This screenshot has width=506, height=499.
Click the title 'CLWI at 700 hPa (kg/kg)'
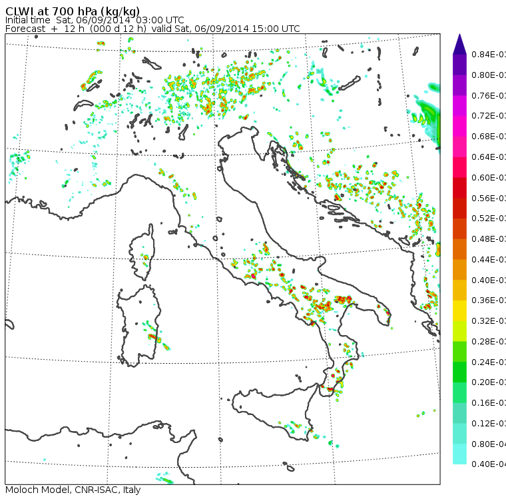[73, 11]
